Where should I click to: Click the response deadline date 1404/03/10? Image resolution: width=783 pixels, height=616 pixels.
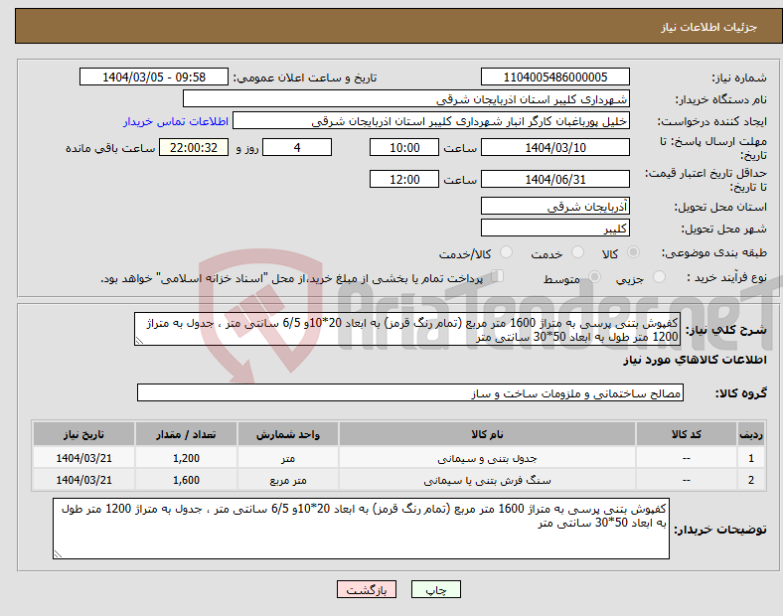[554, 147]
